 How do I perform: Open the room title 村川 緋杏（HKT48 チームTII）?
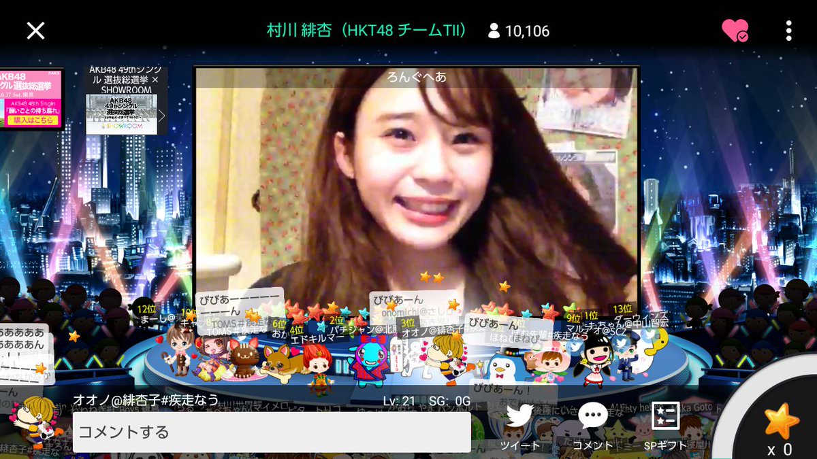(368, 31)
